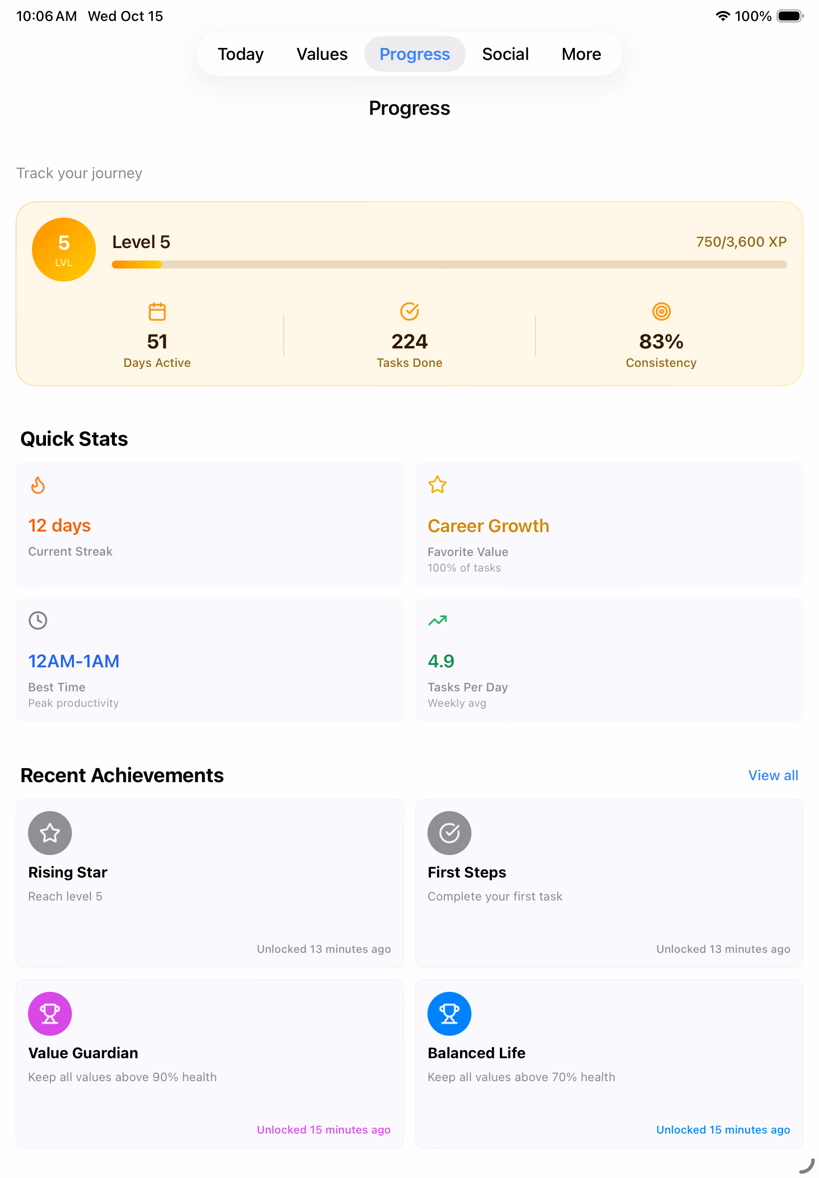Open the 12AM-1AM Best Time card
Viewport: 819px width, 1178px height.
pyautogui.click(x=209, y=660)
